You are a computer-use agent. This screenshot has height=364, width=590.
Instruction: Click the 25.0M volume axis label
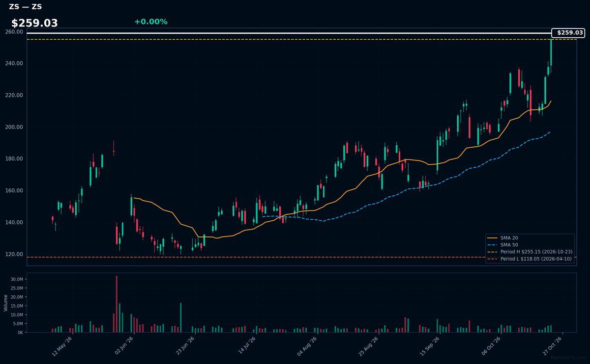17,288
